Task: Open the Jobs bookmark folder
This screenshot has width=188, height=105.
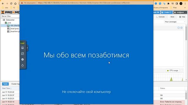Action: tap(5, 8)
